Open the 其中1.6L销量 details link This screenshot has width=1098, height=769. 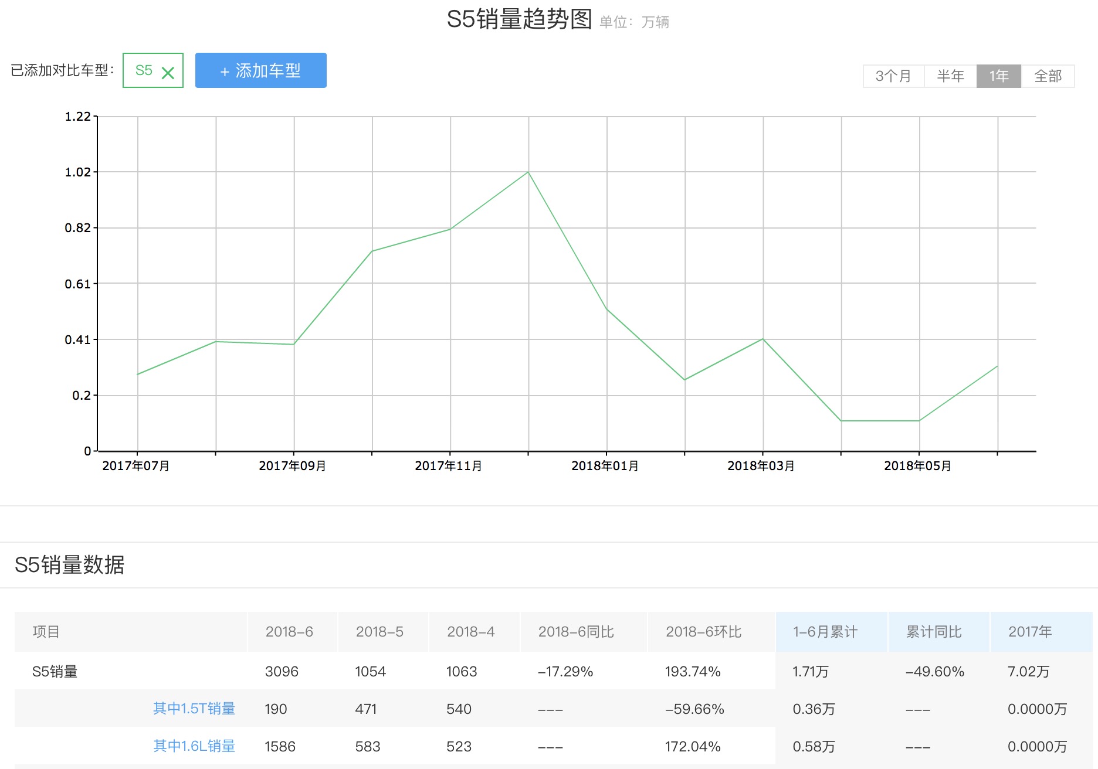point(194,747)
